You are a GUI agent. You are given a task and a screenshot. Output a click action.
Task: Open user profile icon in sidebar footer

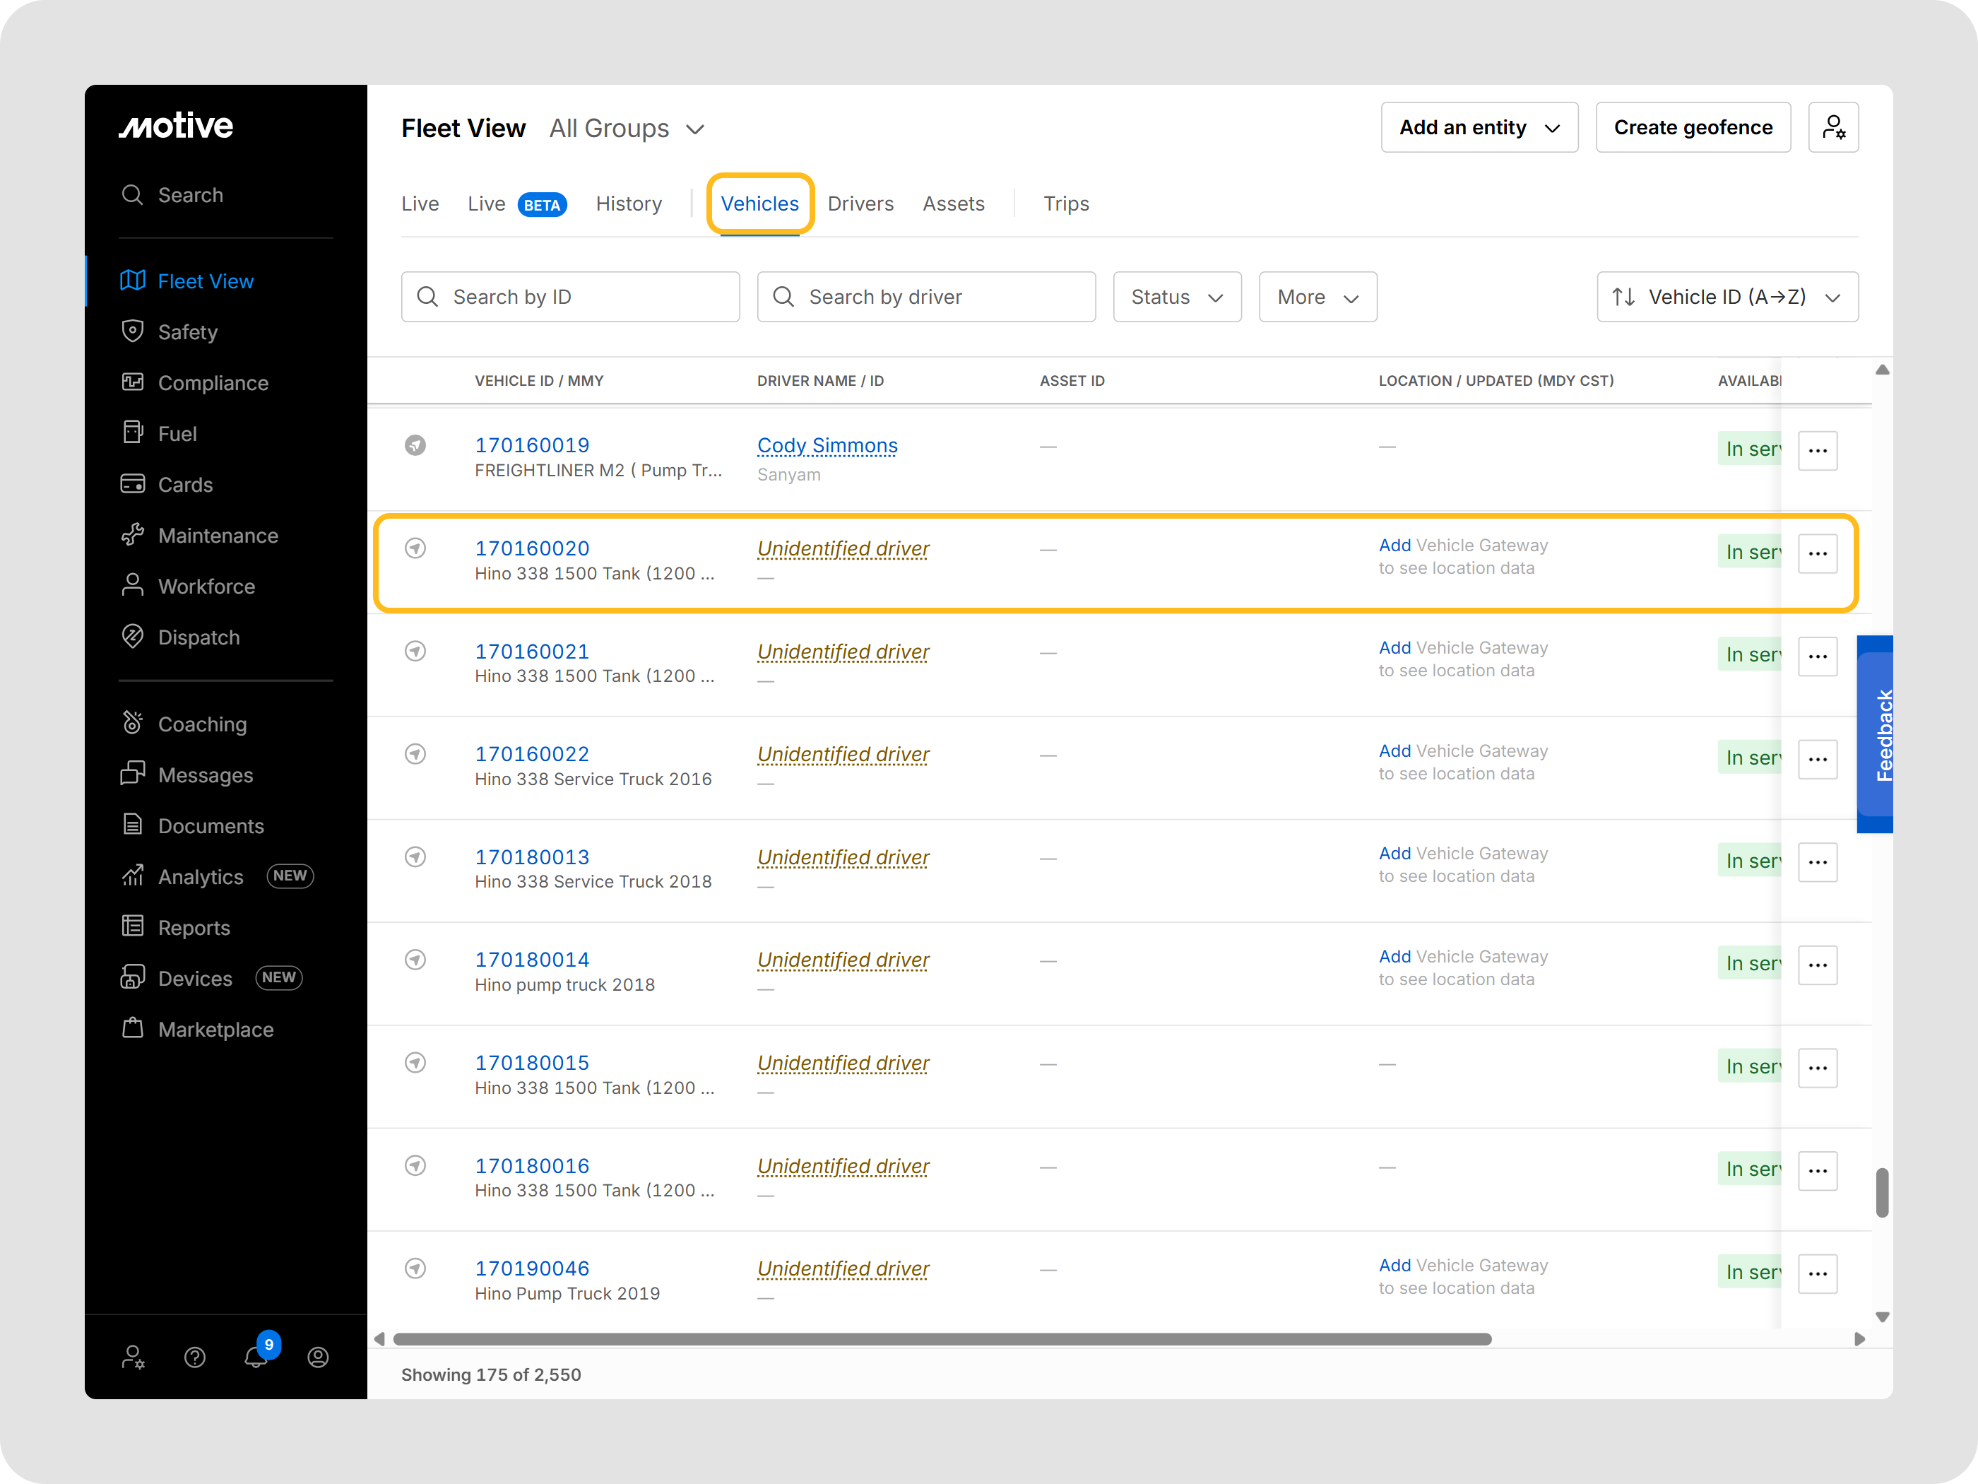pyautogui.click(x=319, y=1357)
